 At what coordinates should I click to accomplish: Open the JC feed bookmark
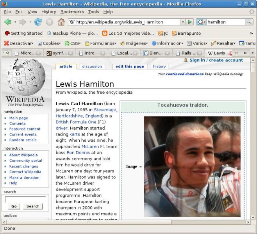pos(163,33)
